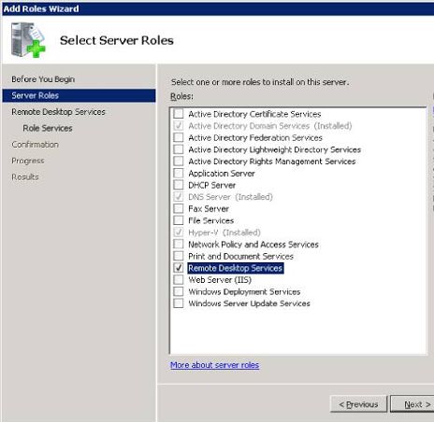
Task: Uncheck the Remote Desktop Services checkbox
Action: (179, 267)
